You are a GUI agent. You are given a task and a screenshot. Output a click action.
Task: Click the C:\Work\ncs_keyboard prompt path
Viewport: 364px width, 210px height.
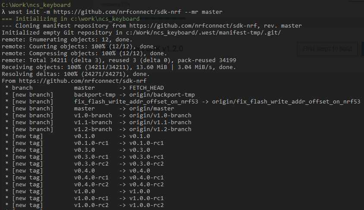[36, 5]
